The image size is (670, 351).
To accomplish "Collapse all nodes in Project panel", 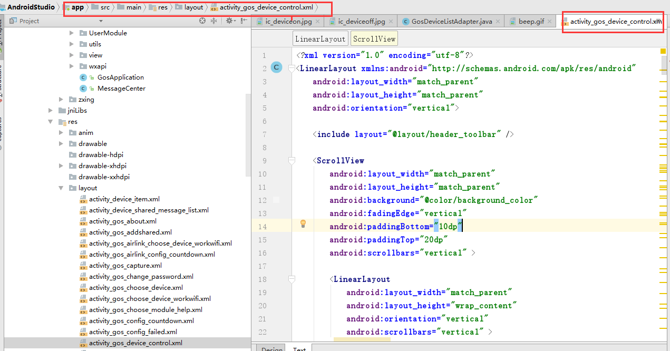I will point(214,21).
